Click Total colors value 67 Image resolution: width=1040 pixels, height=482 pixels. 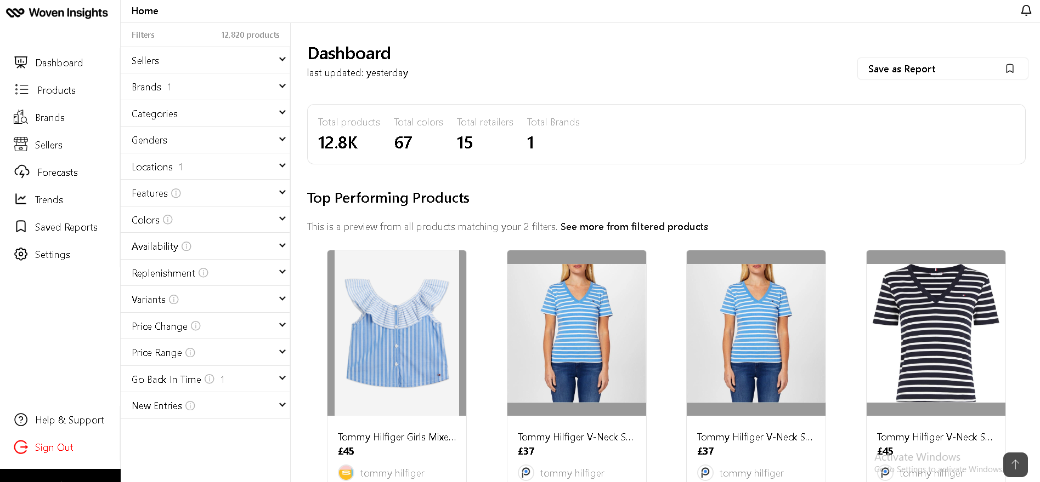[x=403, y=142]
